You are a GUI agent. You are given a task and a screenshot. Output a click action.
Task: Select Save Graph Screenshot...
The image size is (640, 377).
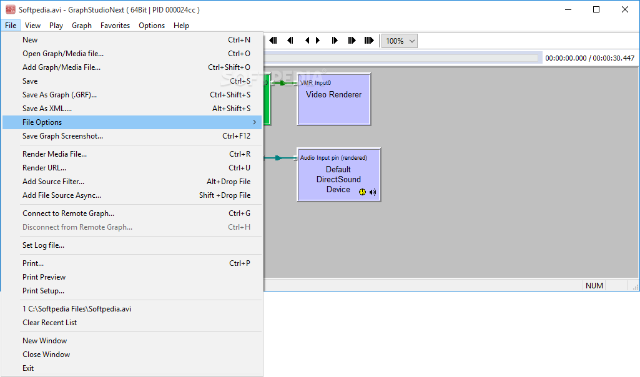coord(132,136)
